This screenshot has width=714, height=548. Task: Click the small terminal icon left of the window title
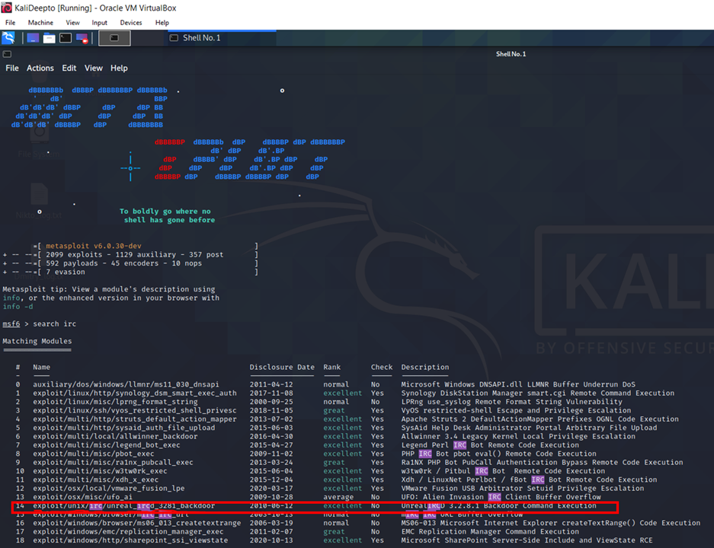pos(7,54)
